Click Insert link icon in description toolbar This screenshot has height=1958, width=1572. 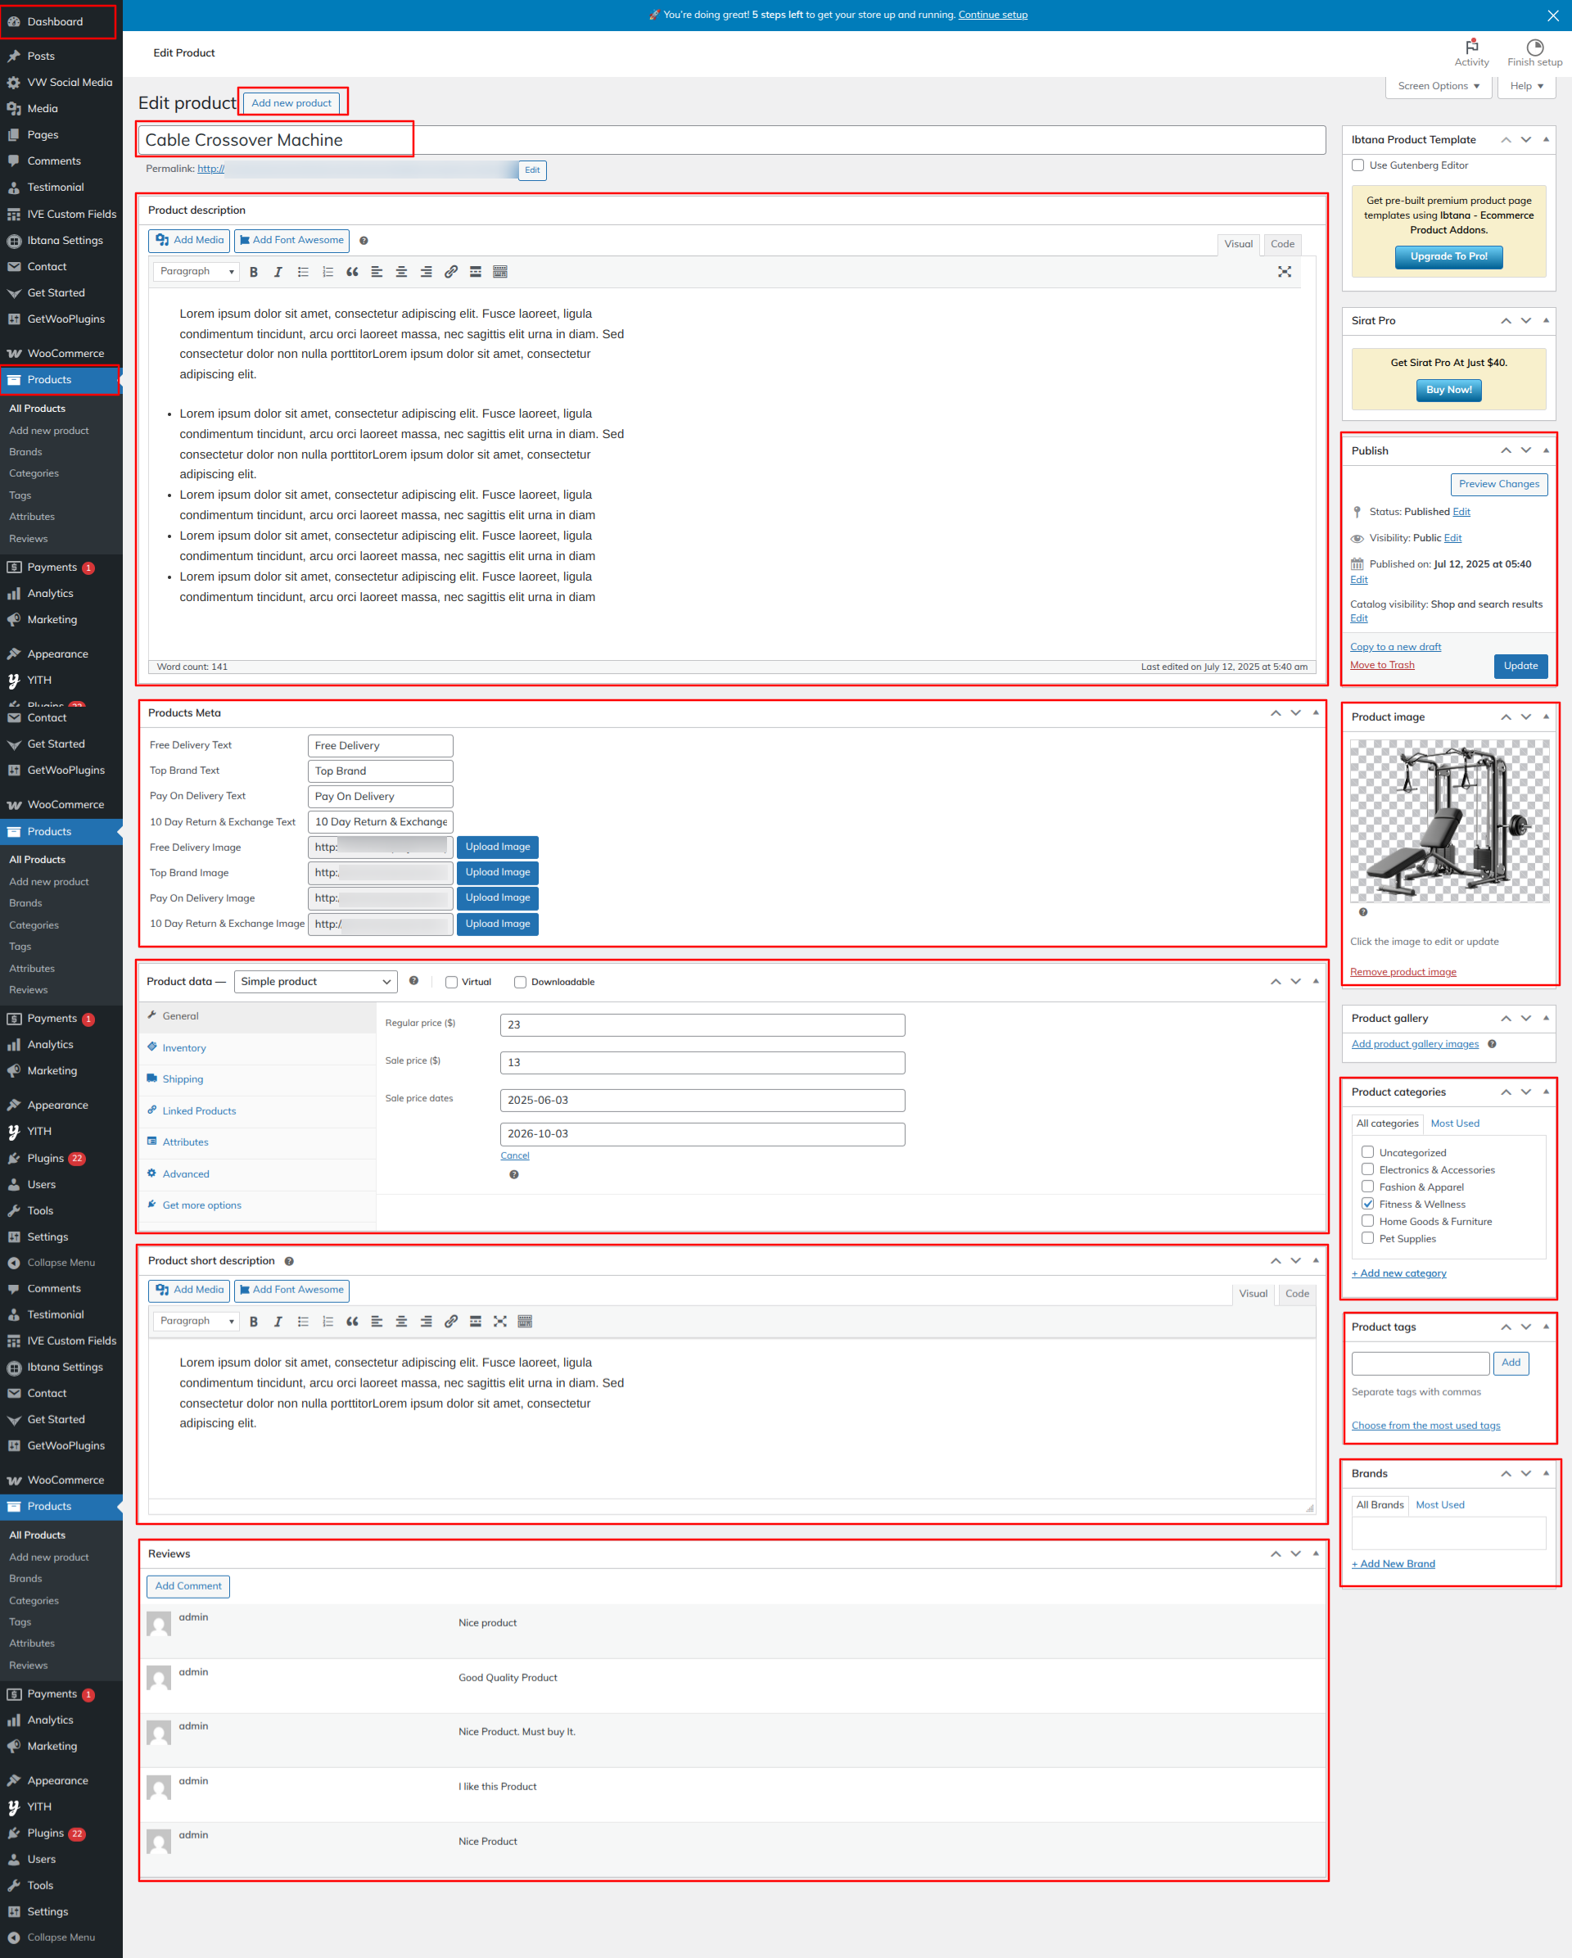(x=450, y=272)
